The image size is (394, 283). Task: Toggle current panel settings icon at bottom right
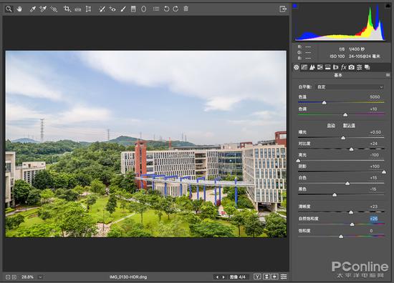click(x=284, y=277)
